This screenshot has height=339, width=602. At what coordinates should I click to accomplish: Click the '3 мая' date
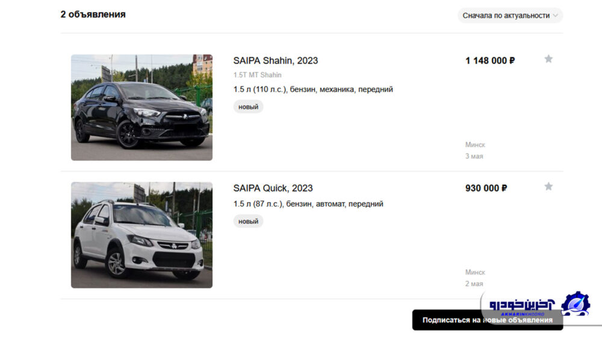(x=474, y=157)
